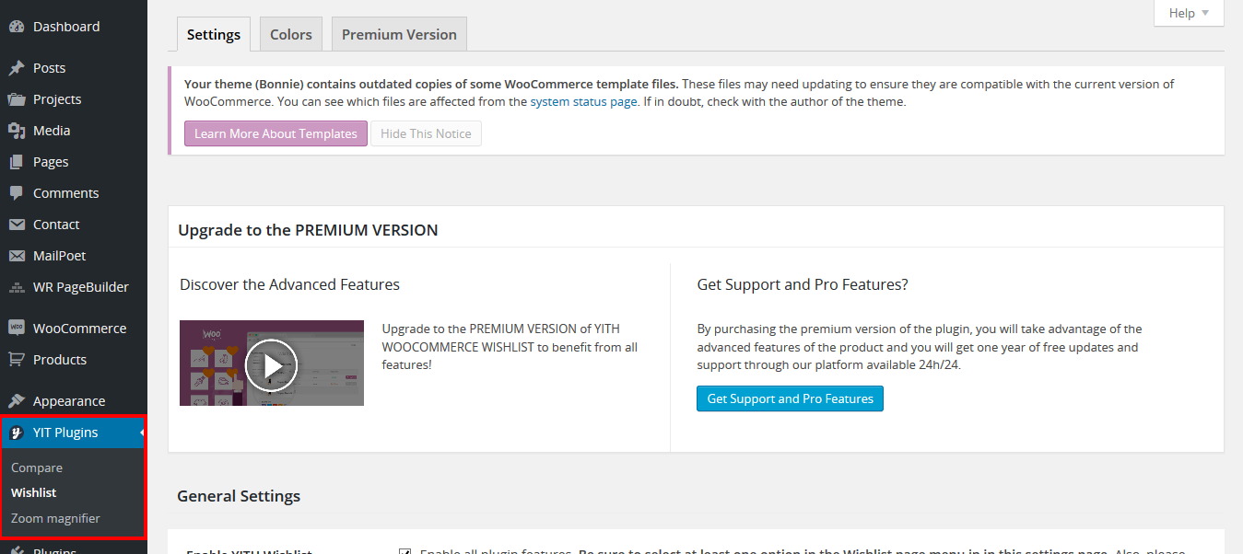Click the Media library icon
Screen dimensions: 1243x554
coord(17,131)
